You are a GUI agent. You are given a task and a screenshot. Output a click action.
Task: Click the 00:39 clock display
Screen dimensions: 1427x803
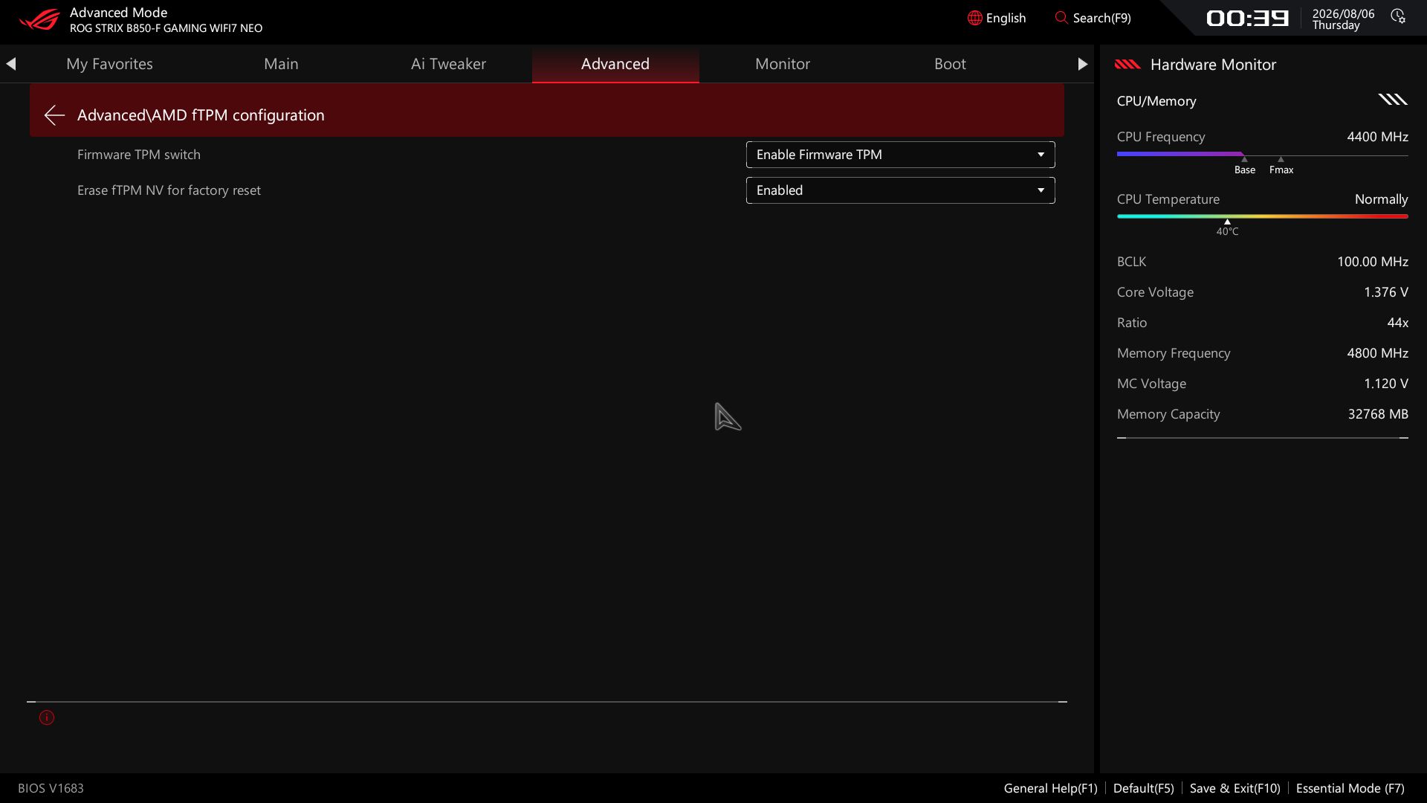(x=1247, y=18)
